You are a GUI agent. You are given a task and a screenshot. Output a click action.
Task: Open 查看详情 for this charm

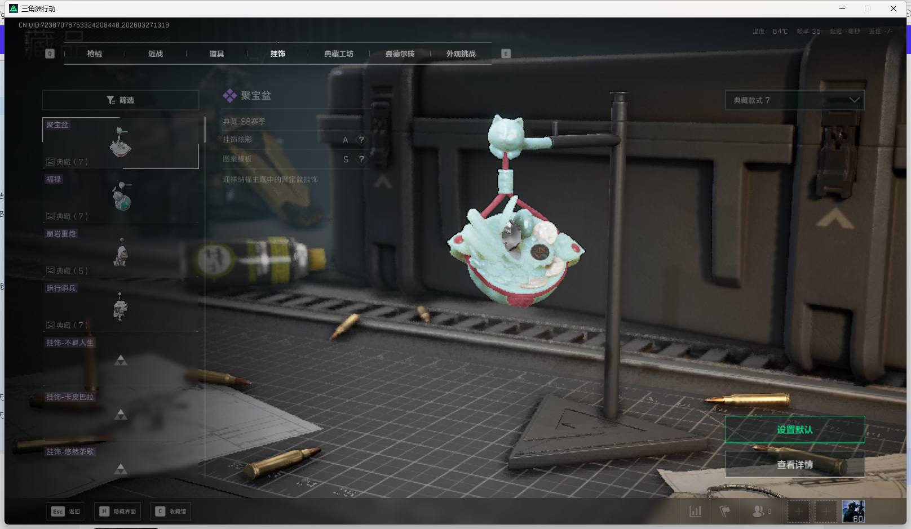(795, 465)
